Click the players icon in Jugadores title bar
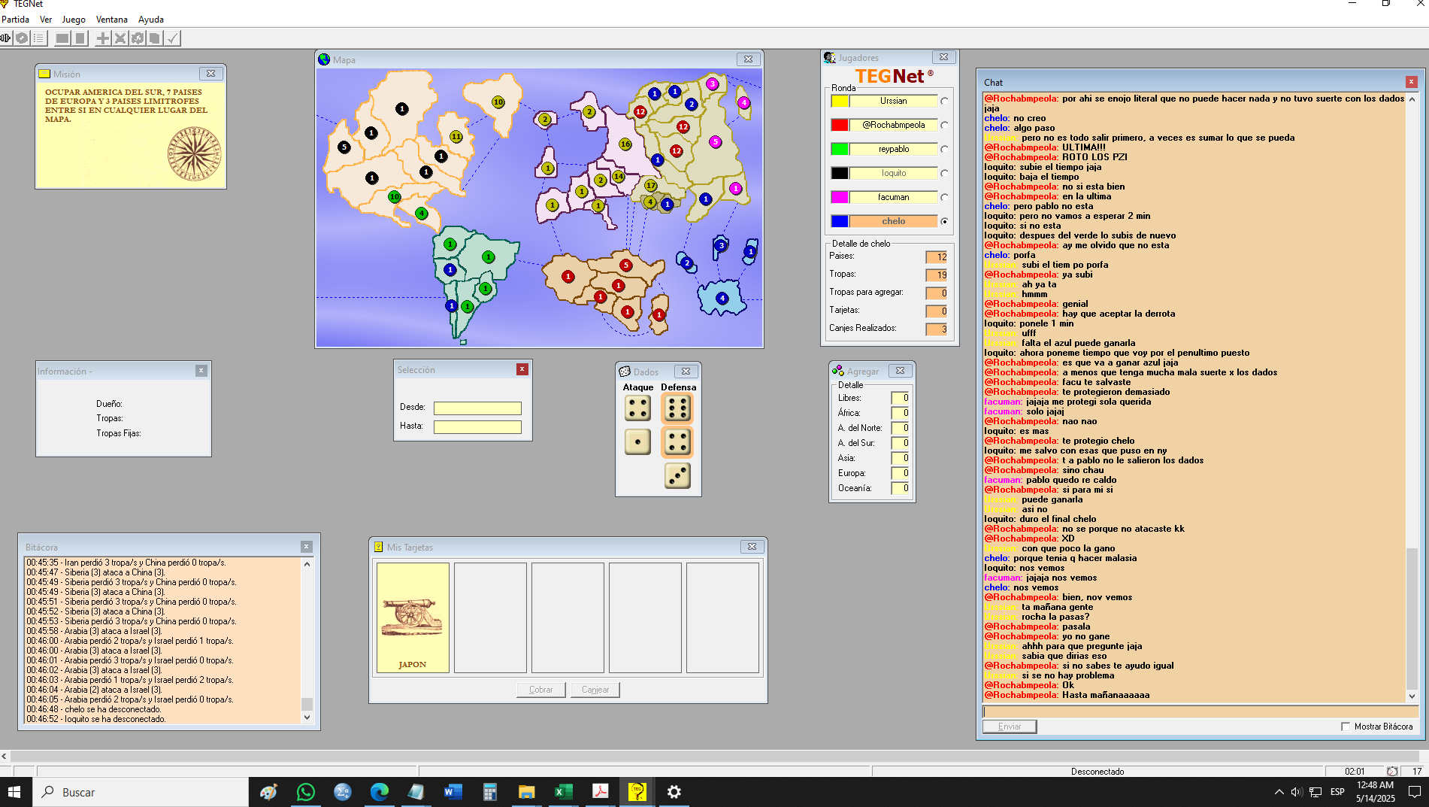The image size is (1429, 807). 829,58
